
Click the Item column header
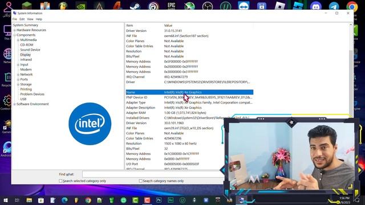(x=129, y=25)
